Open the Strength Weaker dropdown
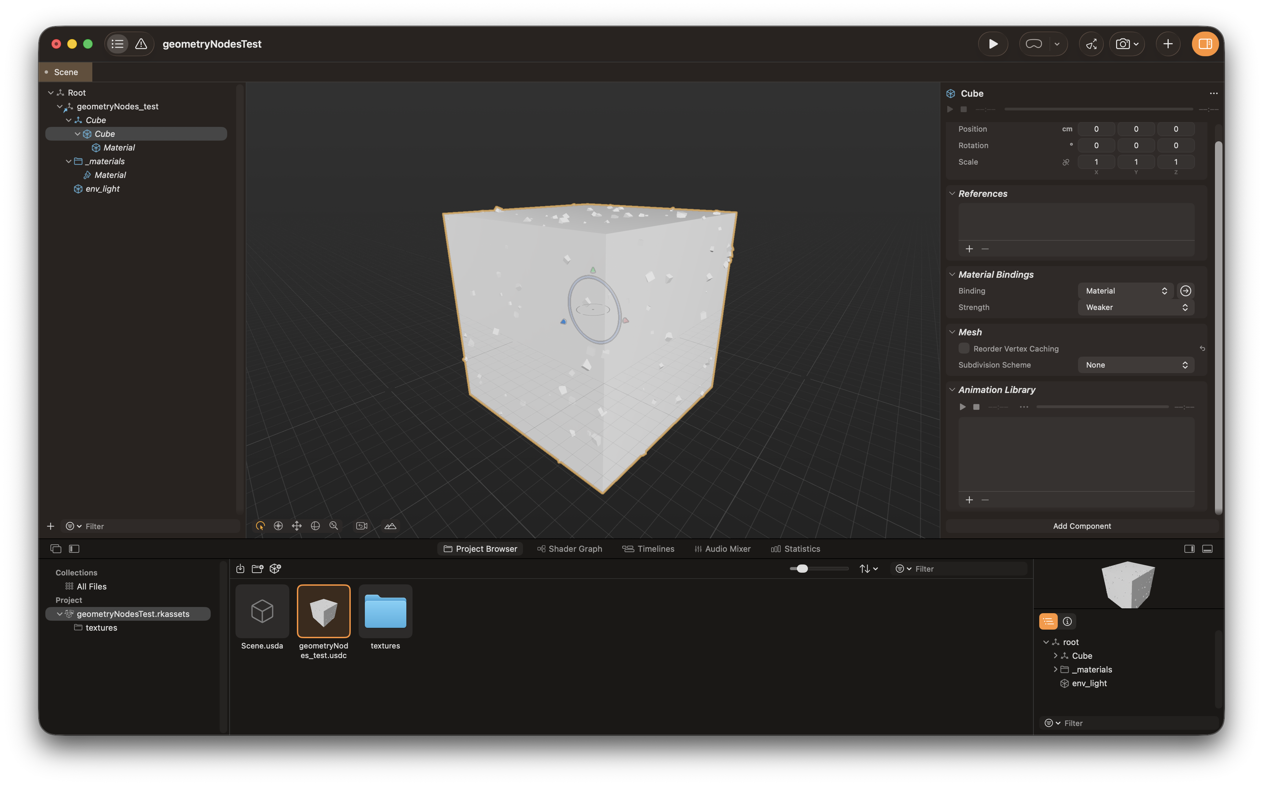The height and width of the screenshot is (786, 1263). 1136,307
